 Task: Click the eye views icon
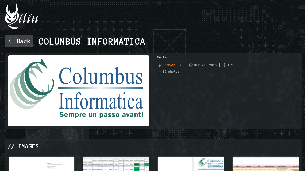coord(225,65)
